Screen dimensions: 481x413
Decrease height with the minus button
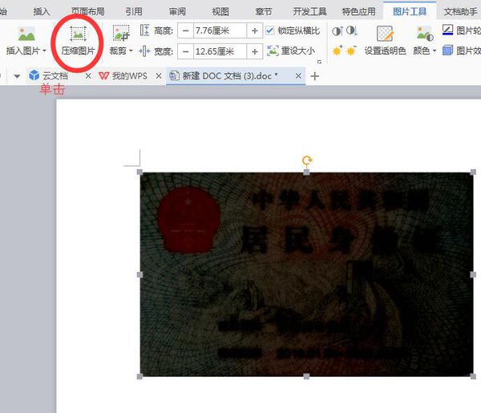pyautogui.click(x=186, y=30)
